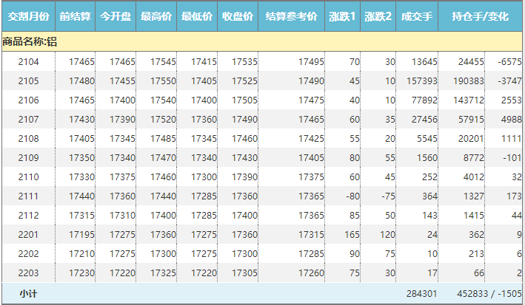The image size is (525, 305).
Task: Click the 2111 delivery month cell
Action: (29, 196)
